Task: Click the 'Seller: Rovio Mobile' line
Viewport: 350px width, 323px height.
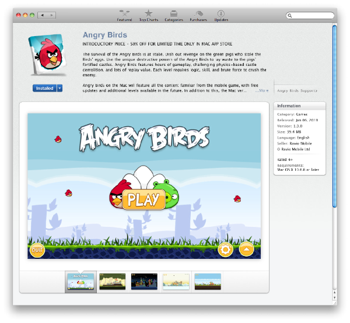Action: click(x=295, y=143)
